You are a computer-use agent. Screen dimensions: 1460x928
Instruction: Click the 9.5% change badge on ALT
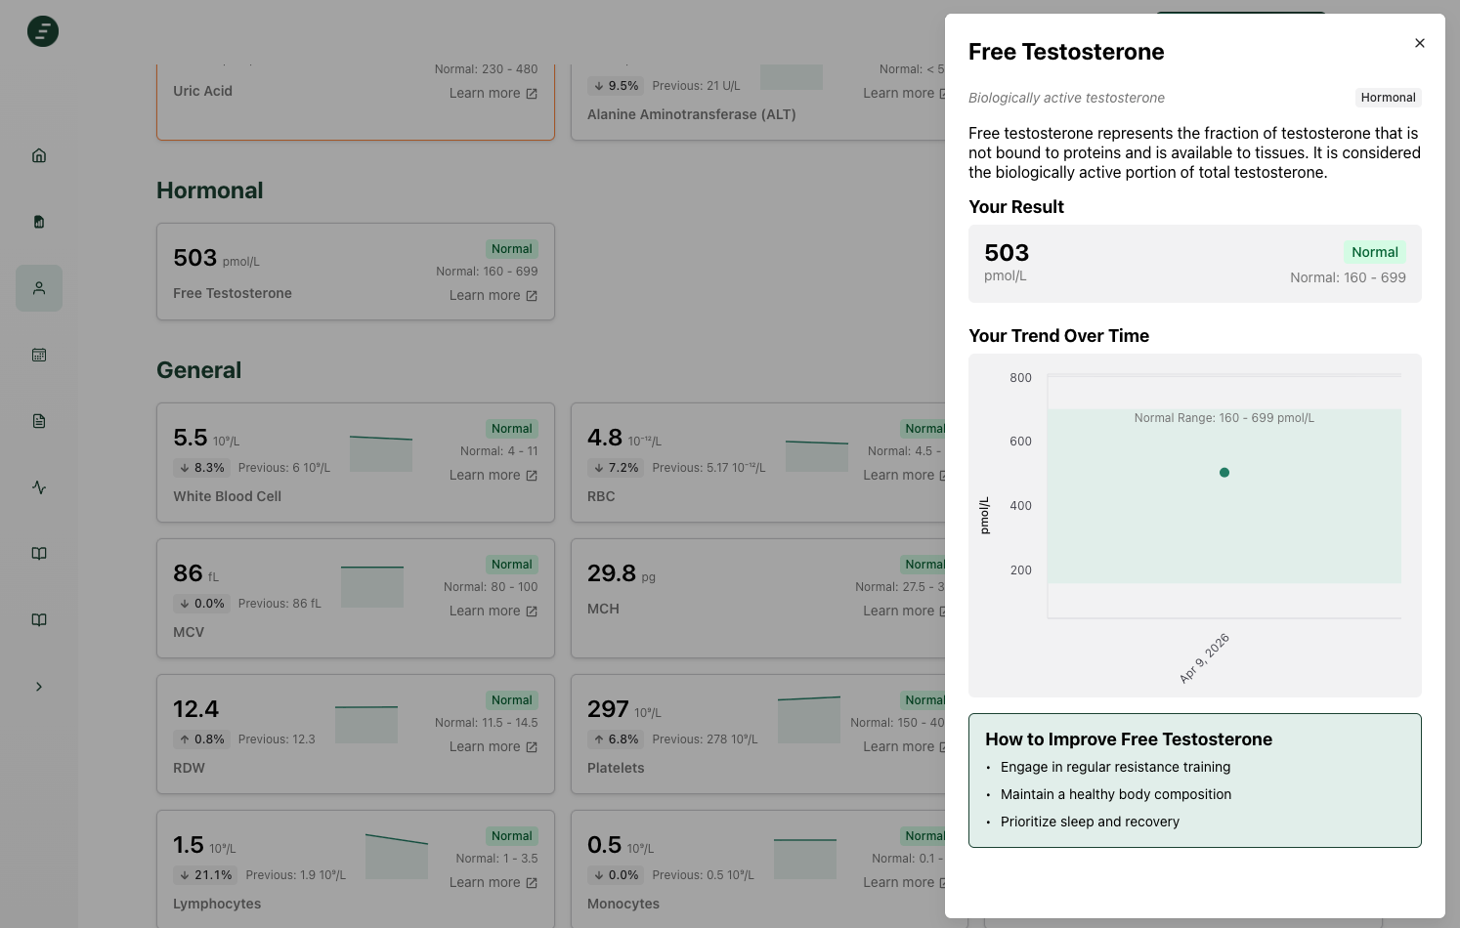[616, 86]
